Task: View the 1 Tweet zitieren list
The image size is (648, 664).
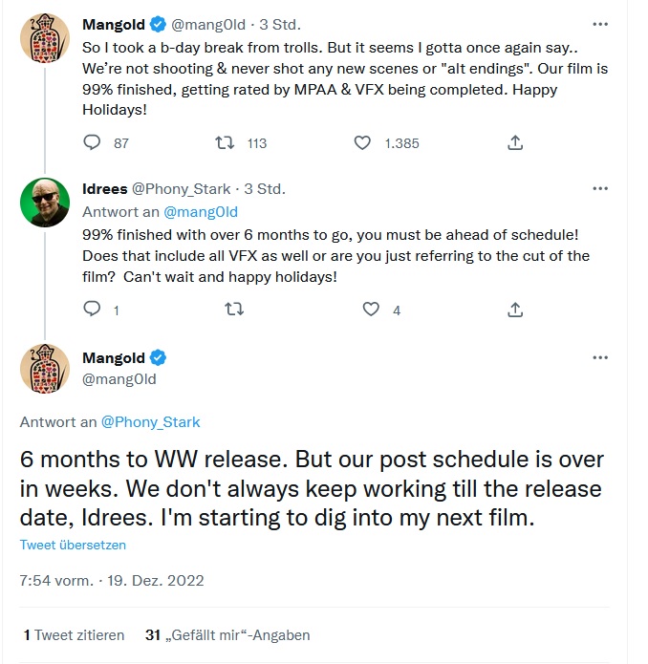Action: [x=74, y=634]
